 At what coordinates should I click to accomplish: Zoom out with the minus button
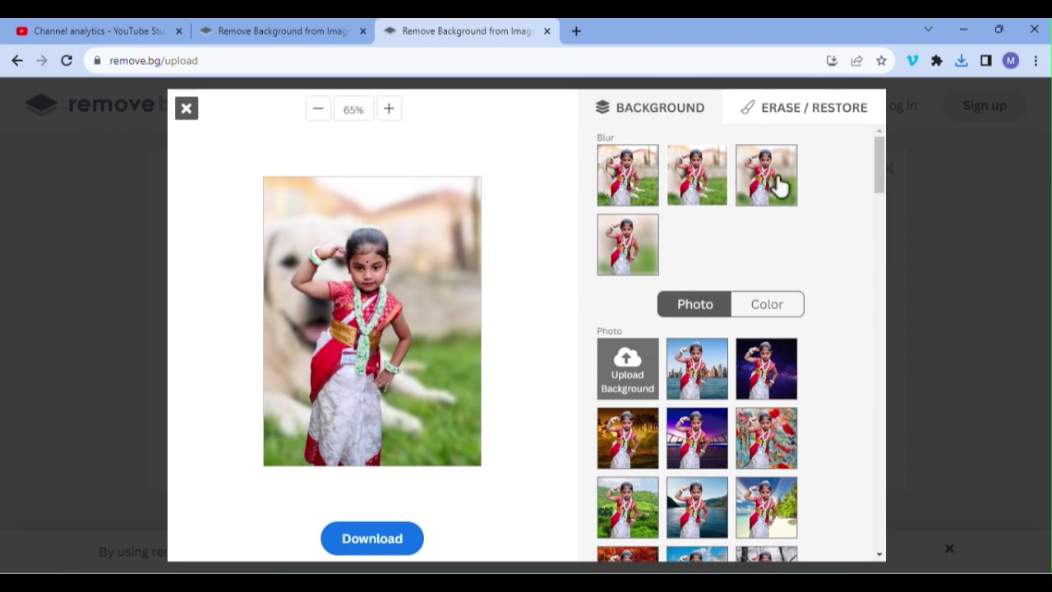(318, 109)
